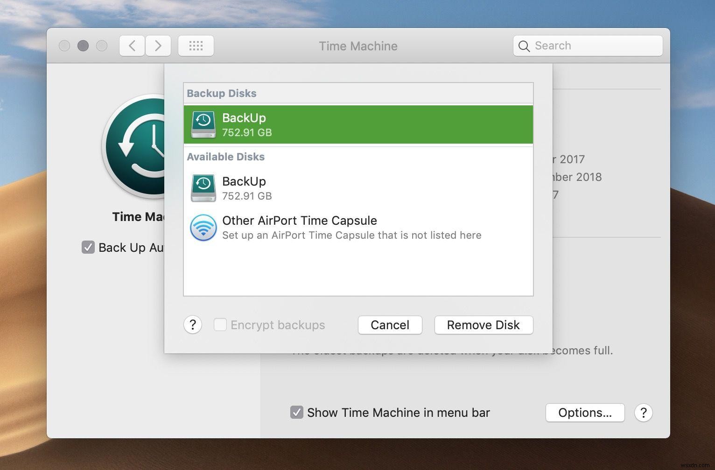Toggle the Back Up Automatically checkbox
Viewport: 715px width, 470px height.
(x=88, y=247)
